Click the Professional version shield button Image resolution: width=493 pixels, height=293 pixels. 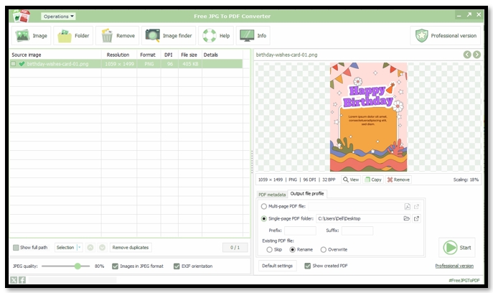coord(446,36)
